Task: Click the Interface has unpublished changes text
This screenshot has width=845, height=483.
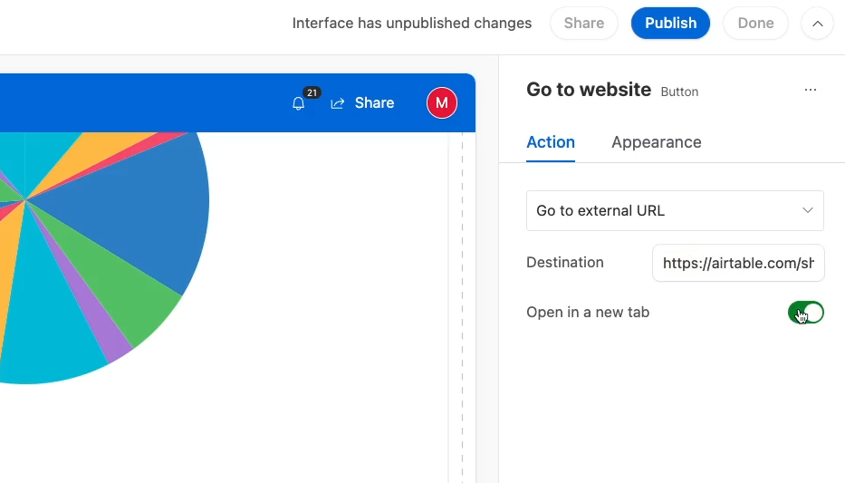Action: click(412, 24)
